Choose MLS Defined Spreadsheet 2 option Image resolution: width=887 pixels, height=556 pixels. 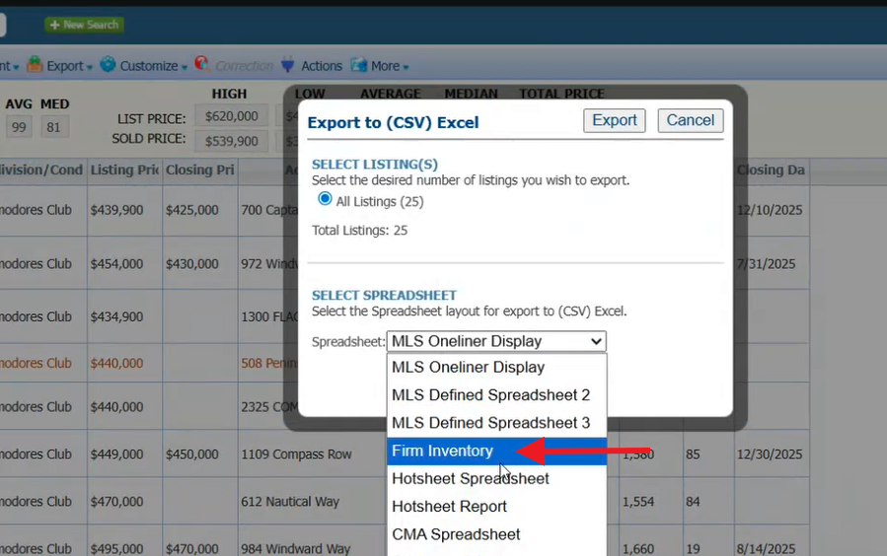490,395
